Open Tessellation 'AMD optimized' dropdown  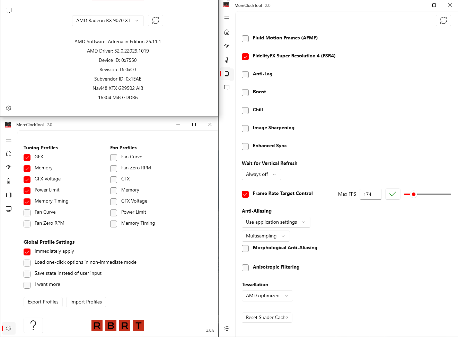[x=267, y=296]
